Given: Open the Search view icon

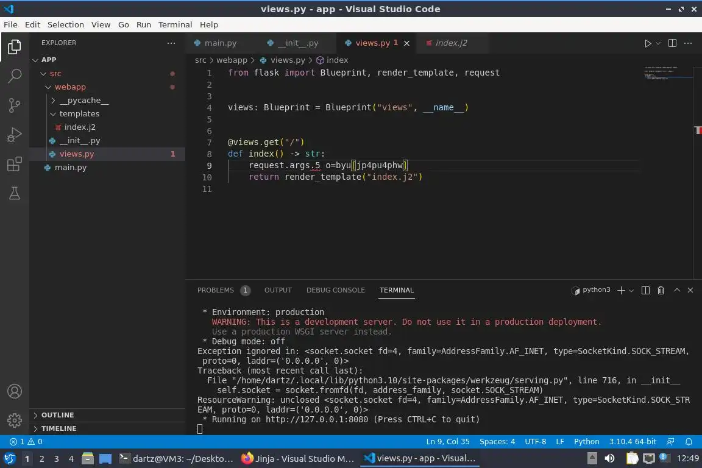Looking at the screenshot, I should 15,76.
